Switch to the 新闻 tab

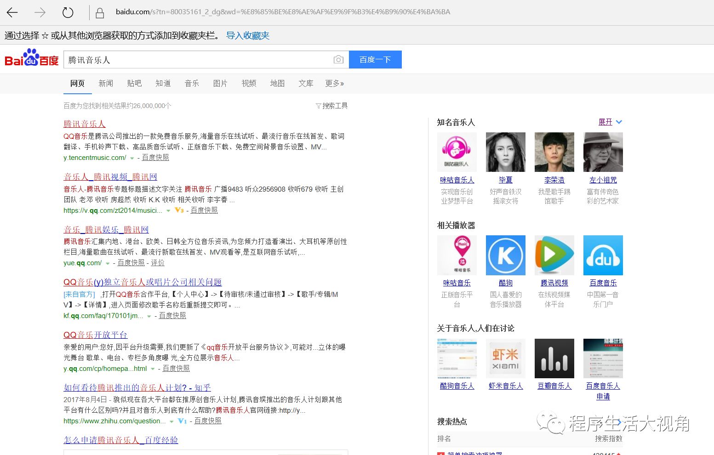click(x=106, y=83)
